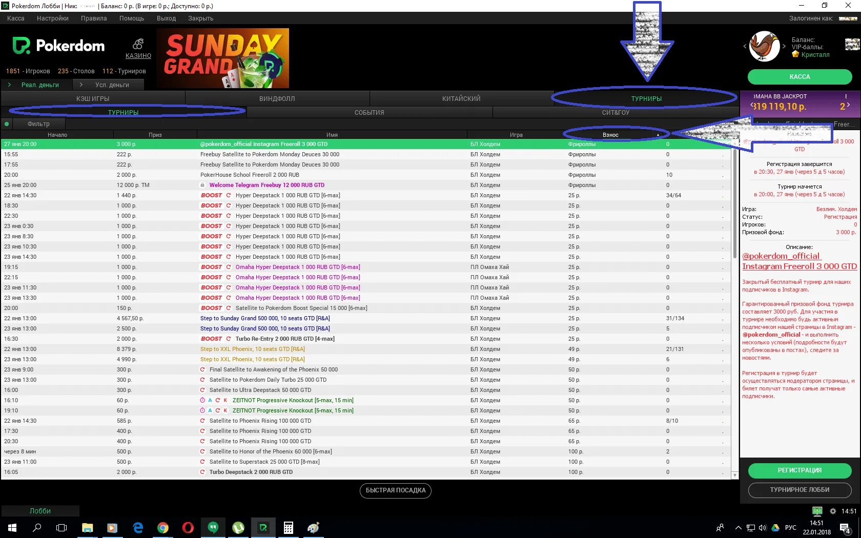Select the ТУРНИРЫ sub-tab

(124, 112)
